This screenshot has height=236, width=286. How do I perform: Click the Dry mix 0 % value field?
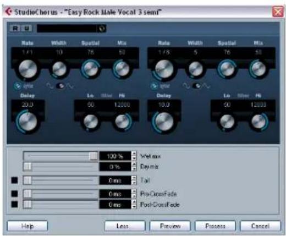coord(115,167)
